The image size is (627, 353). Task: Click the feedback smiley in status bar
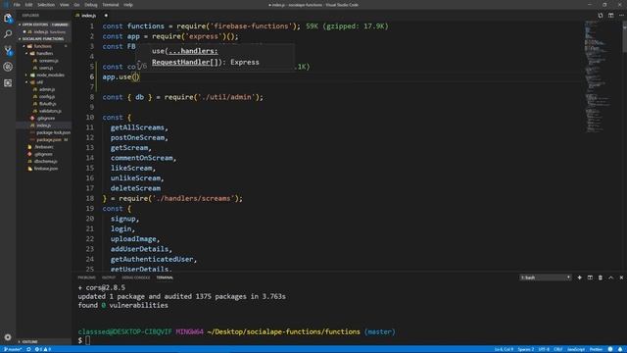click(x=610, y=349)
